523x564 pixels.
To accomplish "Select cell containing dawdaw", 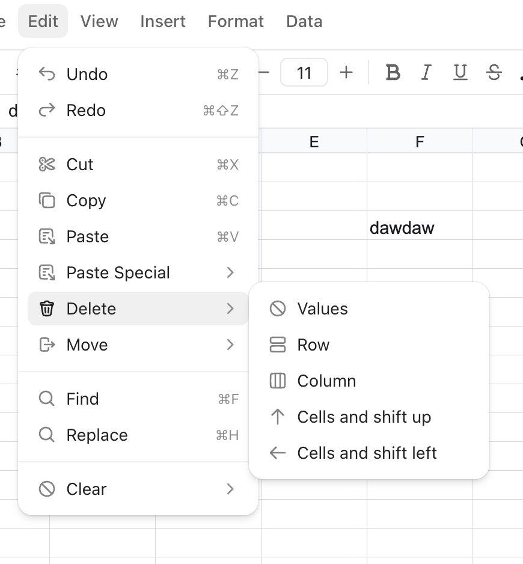I will (420, 225).
